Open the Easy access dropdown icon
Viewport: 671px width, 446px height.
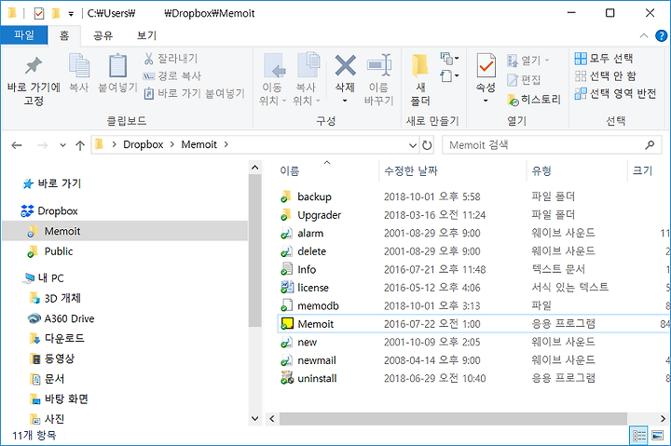coord(449,76)
